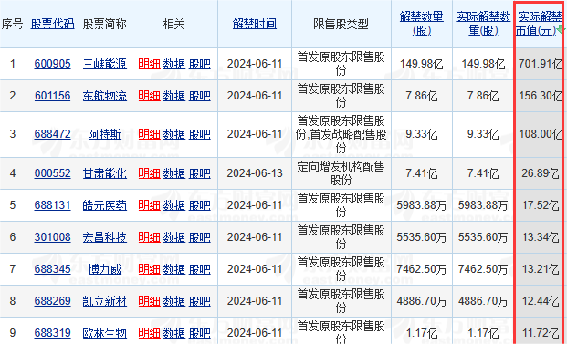The image size is (567, 344).
Task: Open 明细 for 东航物流 row
Action: pos(150,96)
